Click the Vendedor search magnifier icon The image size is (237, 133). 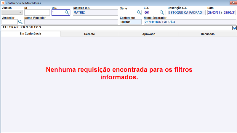tap(20, 22)
